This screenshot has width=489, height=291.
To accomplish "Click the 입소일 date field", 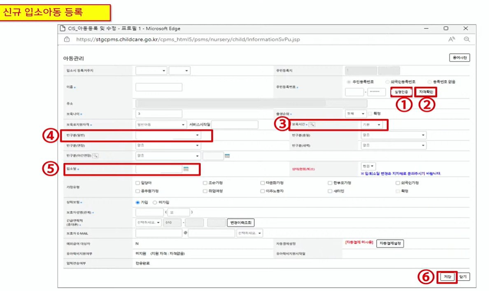I will [x=159, y=169].
